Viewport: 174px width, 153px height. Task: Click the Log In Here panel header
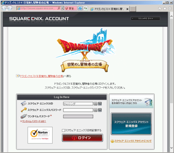(62, 97)
